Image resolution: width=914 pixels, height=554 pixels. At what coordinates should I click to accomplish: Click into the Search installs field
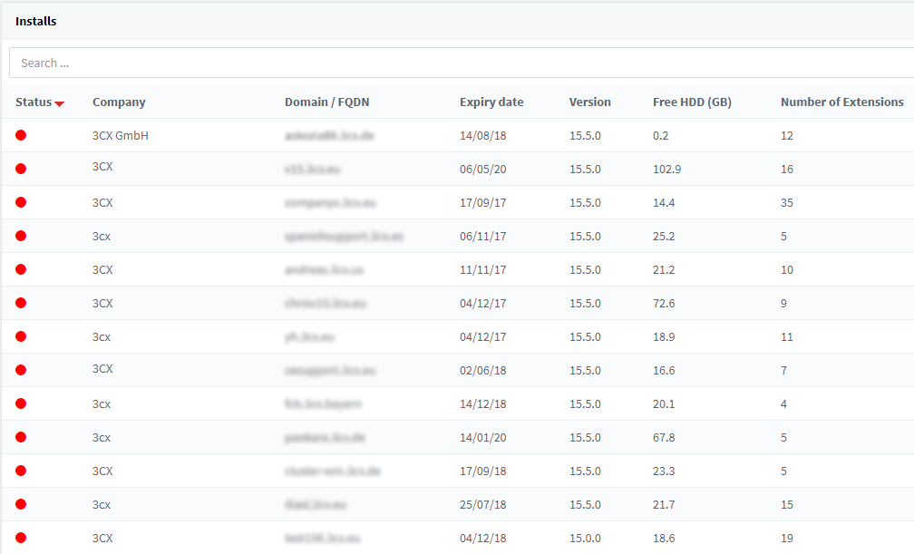[x=462, y=63]
